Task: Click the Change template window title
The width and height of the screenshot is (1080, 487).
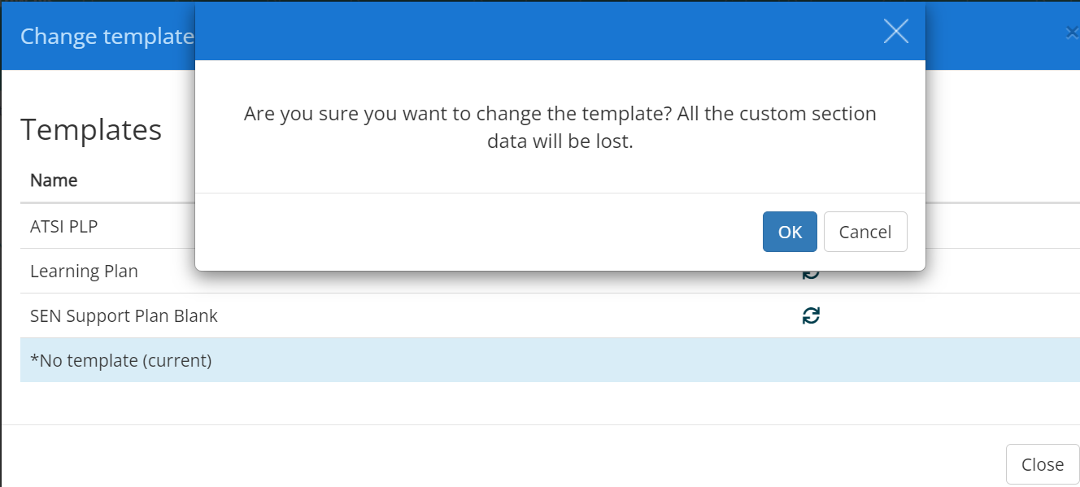Action: tap(107, 37)
